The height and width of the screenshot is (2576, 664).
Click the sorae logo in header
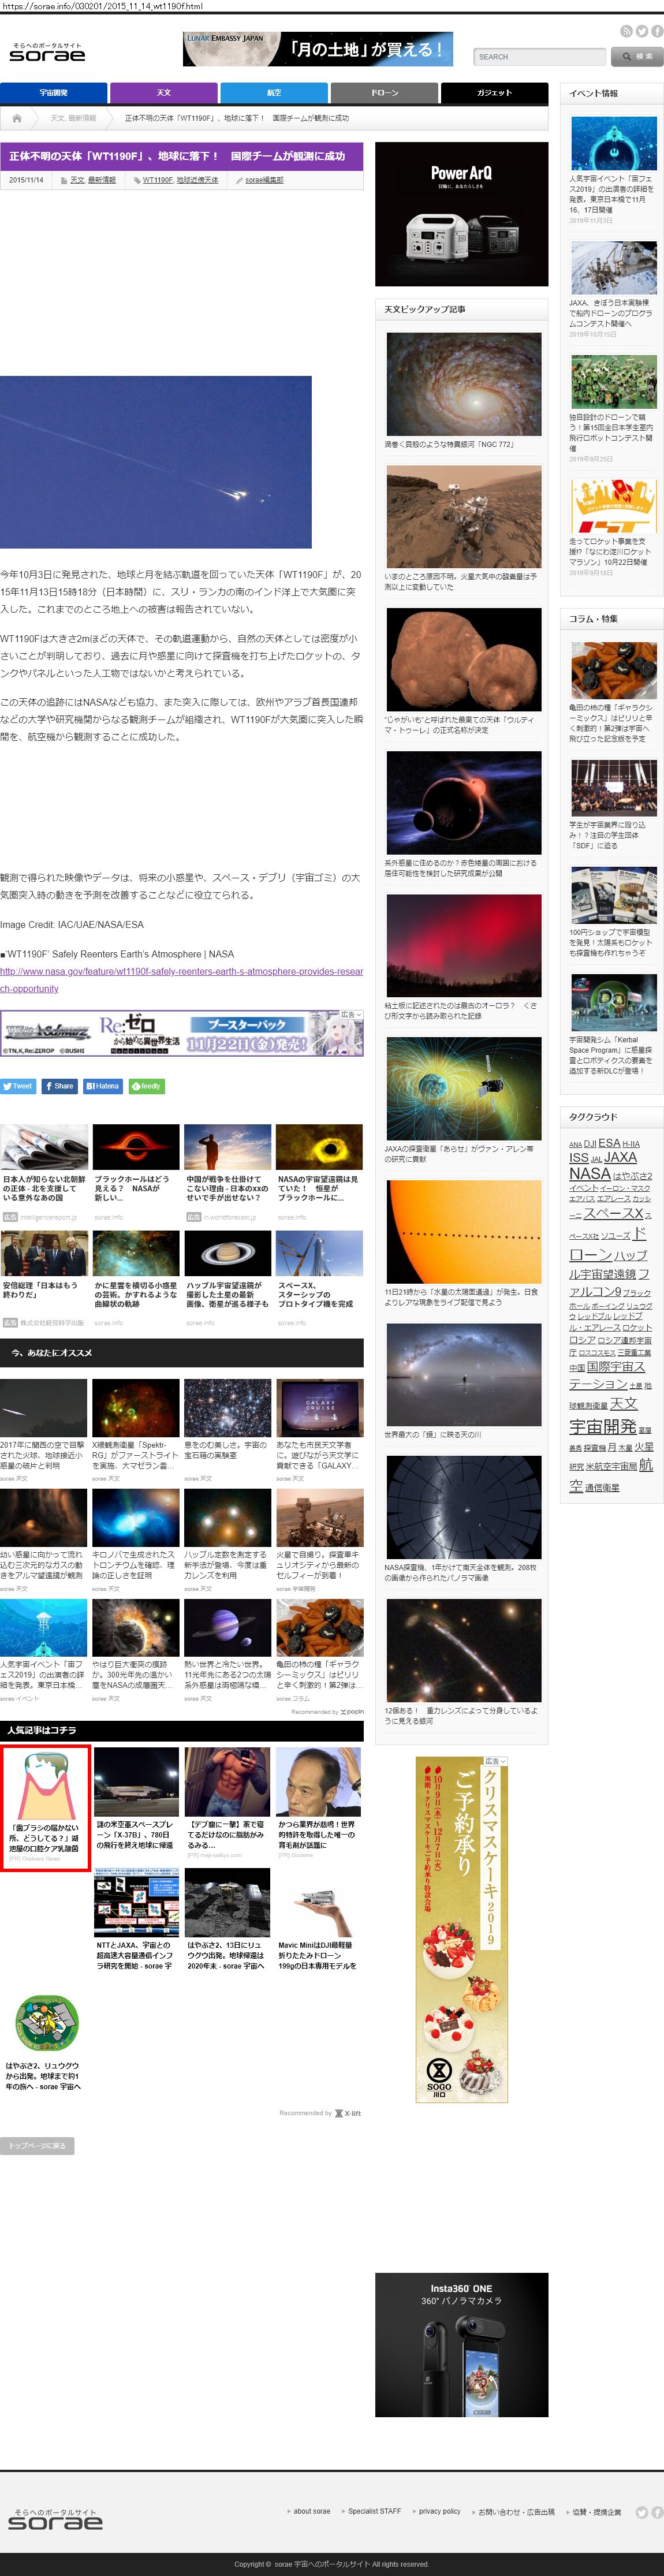coord(47,52)
